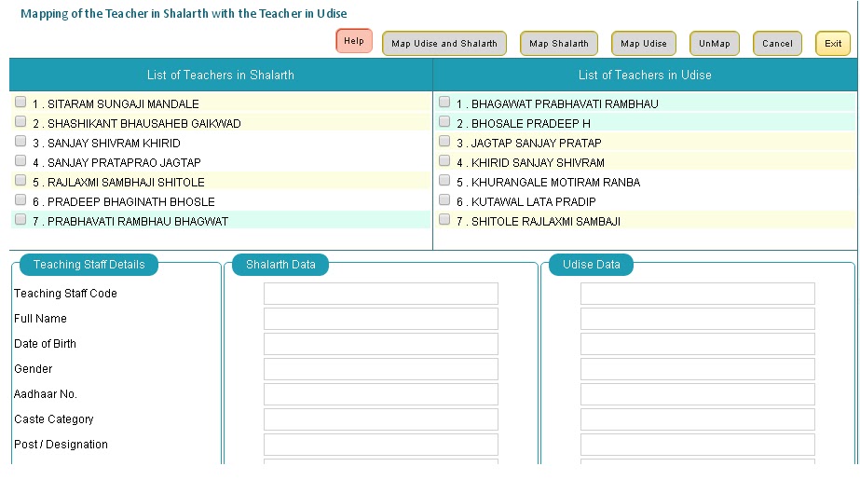Image resolution: width=860 pixels, height=494 pixels.
Task: Click List of Teachers in Udise header
Action: pyautogui.click(x=645, y=75)
